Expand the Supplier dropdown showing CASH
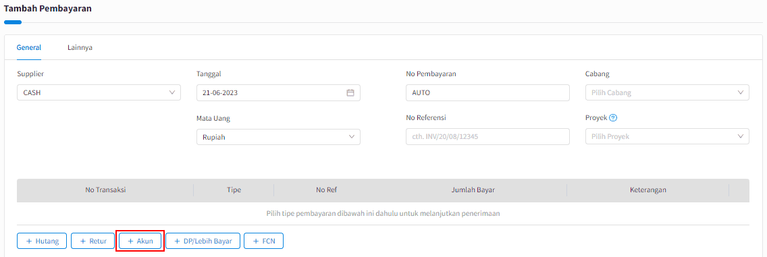Image resolution: width=767 pixels, height=257 pixels. 99,93
